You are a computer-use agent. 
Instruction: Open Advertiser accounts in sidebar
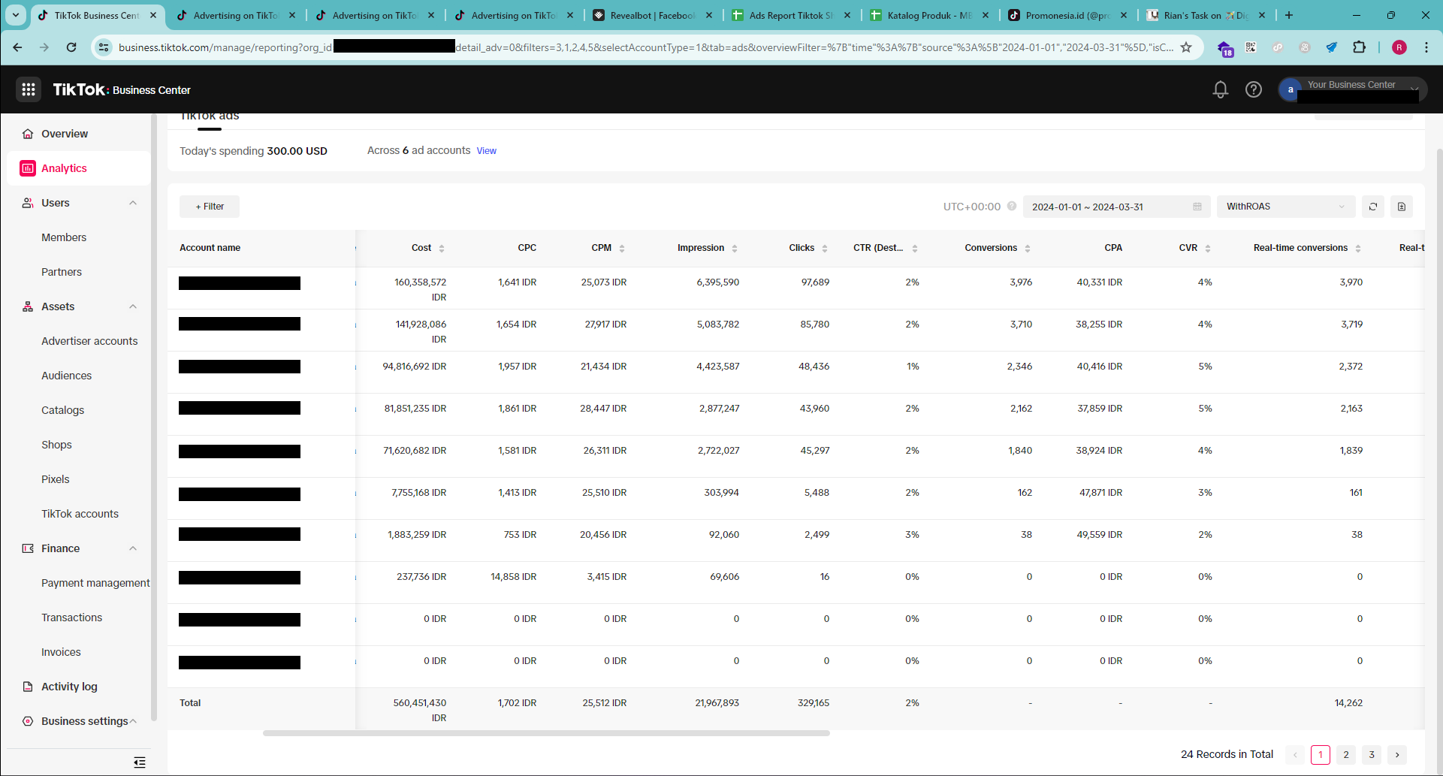click(89, 341)
